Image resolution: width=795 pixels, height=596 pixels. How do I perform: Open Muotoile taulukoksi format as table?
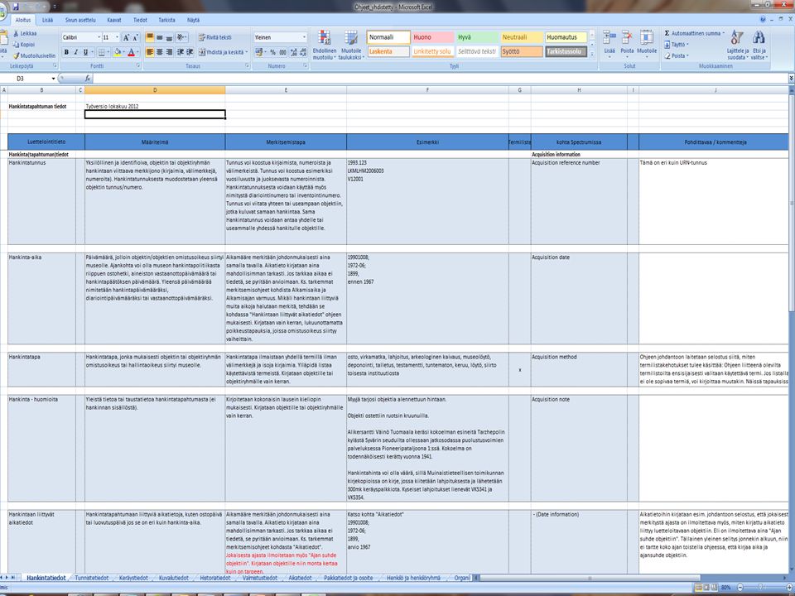tap(351, 45)
